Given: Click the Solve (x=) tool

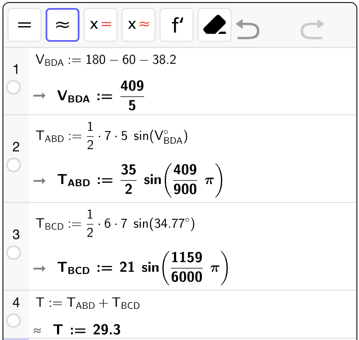Looking at the screenshot, I should [101, 25].
